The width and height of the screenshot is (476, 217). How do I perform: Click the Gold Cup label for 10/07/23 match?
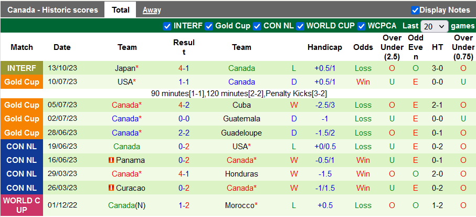[22, 82]
